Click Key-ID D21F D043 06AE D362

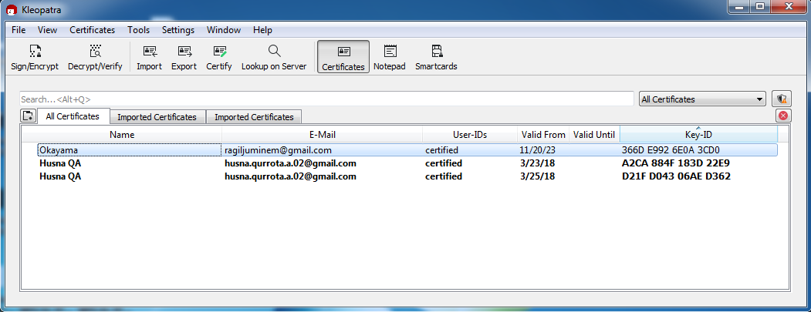click(676, 176)
